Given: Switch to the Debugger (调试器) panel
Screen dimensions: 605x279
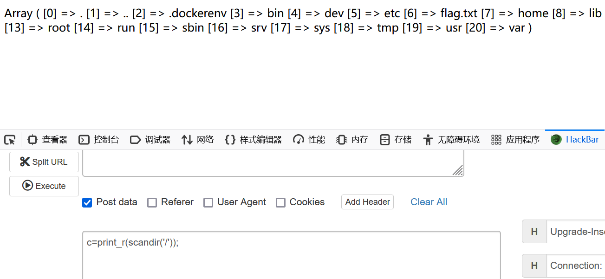Looking at the screenshot, I should pos(150,140).
